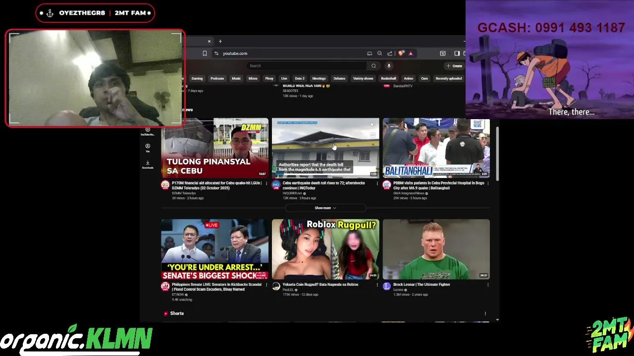Select the Meetings filter chip
Screen dimensions: 634x356
pos(319,79)
